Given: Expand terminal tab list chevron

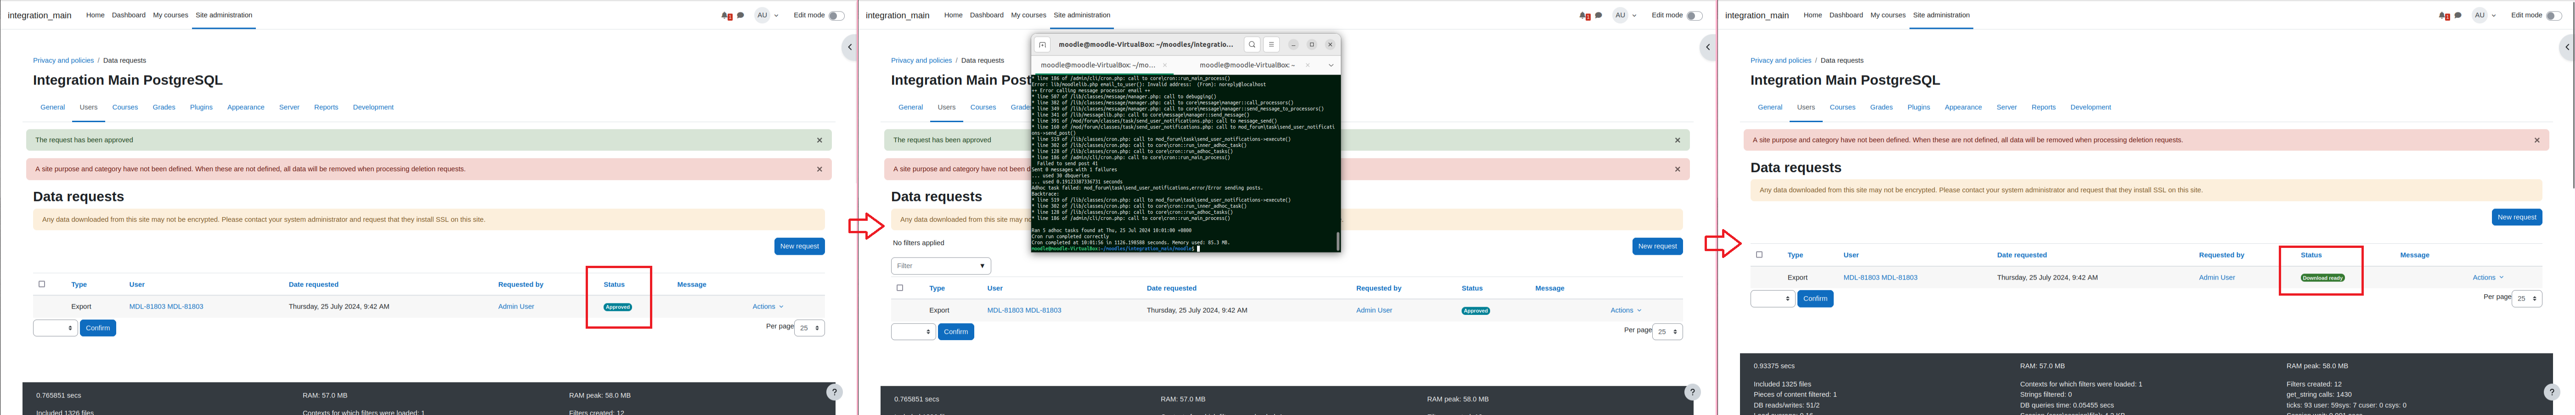Looking at the screenshot, I should click(x=1331, y=65).
